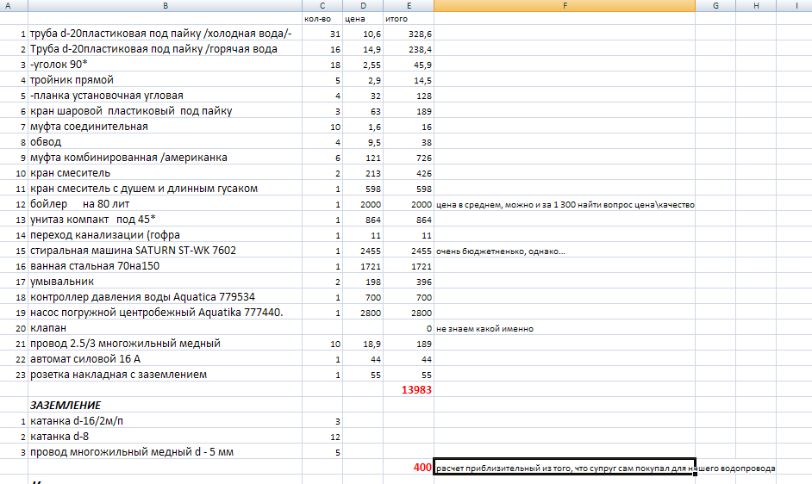Click the 'итого' header cell

409,18
